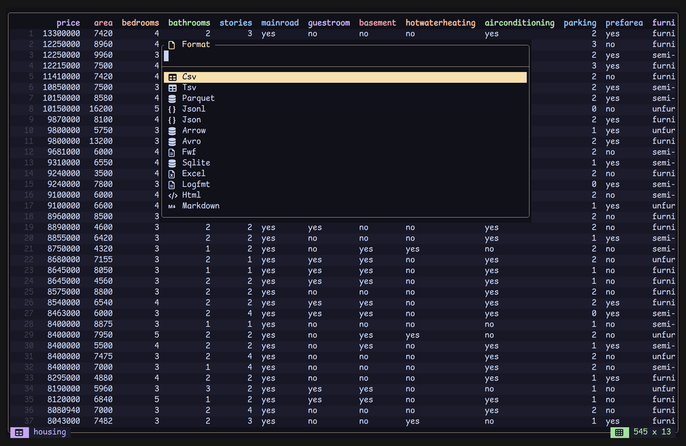Click the database icon beside Arrow

click(x=172, y=131)
